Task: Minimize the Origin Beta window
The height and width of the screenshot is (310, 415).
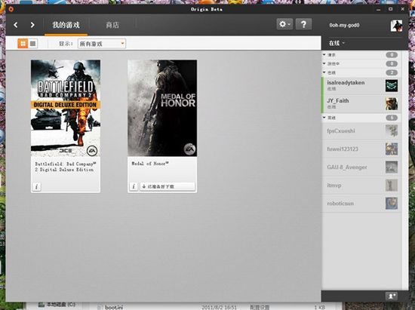Action: tap(379, 9)
